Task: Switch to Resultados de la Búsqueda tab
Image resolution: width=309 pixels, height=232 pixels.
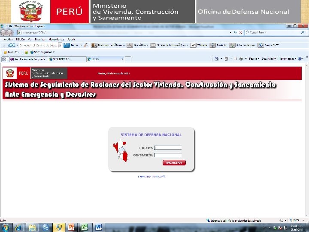Action: 28,59
